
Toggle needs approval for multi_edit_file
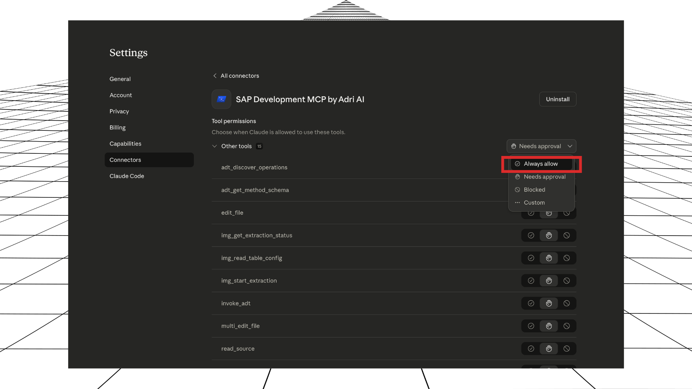[549, 326]
